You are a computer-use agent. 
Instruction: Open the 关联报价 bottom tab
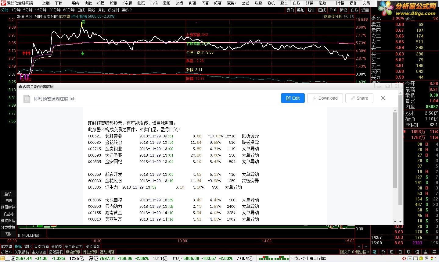point(22,252)
